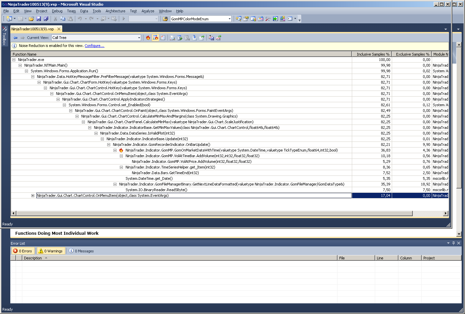
Task: Collapse the NinjaTrader.NTMain.Main() node
Action: pyautogui.click(x=20, y=66)
